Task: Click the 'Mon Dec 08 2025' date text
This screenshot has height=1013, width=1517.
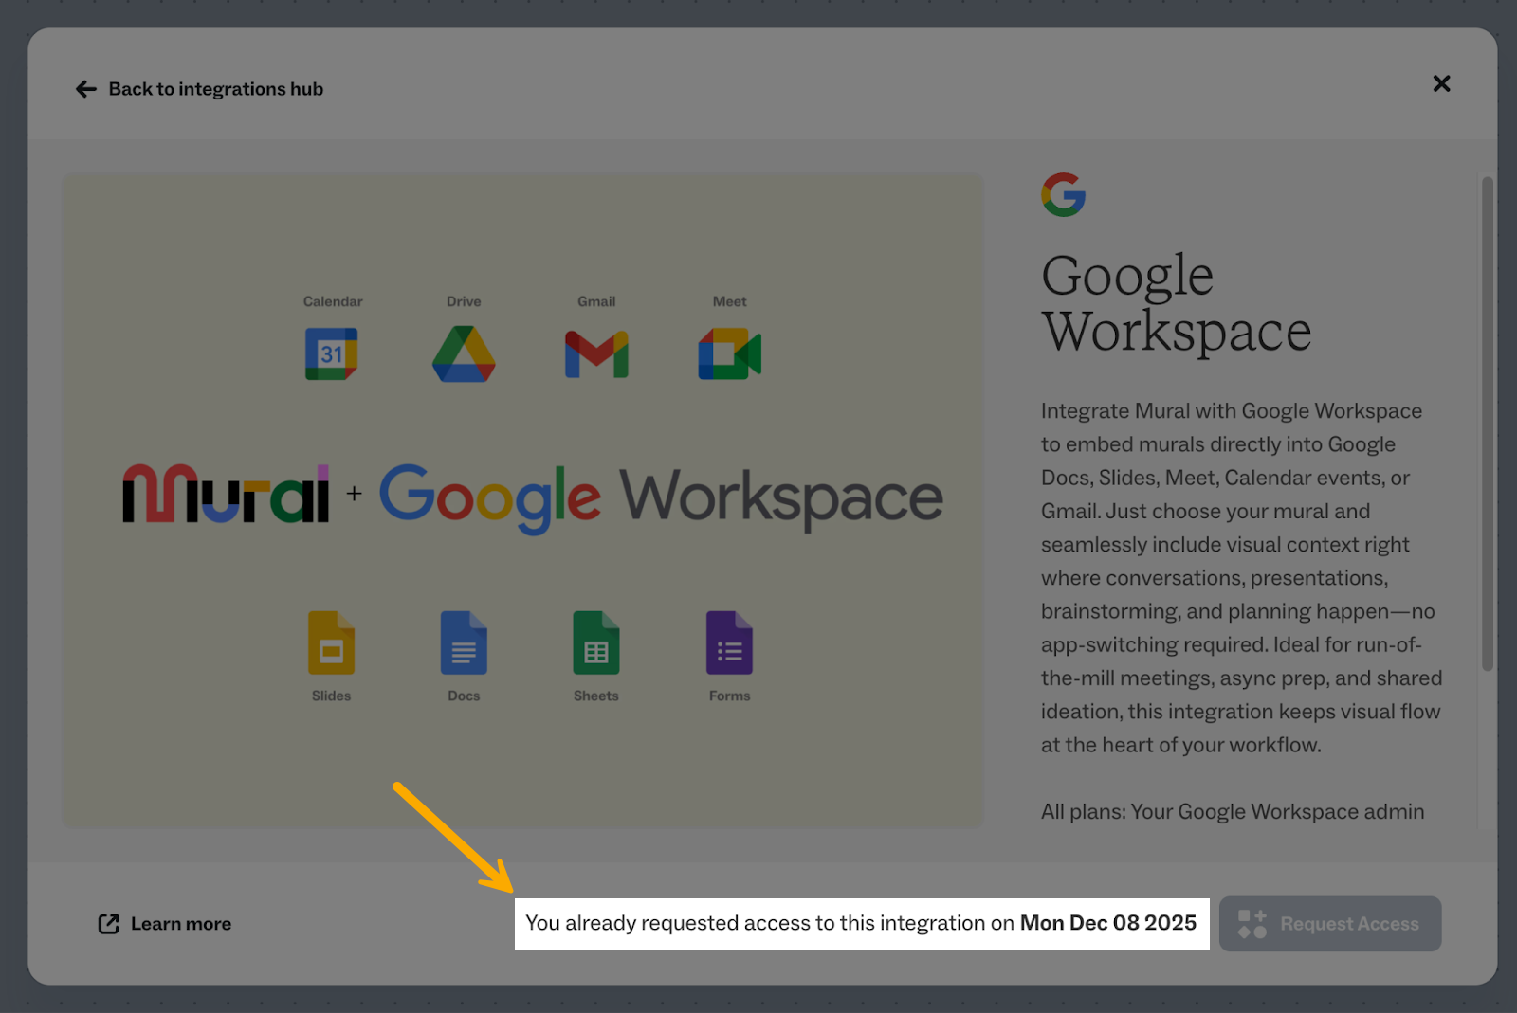Action: (x=1108, y=923)
